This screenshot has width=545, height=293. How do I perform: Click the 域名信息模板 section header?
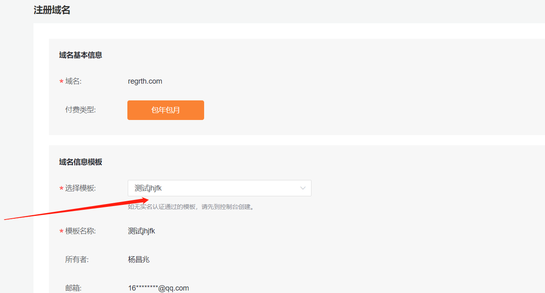[x=80, y=162]
